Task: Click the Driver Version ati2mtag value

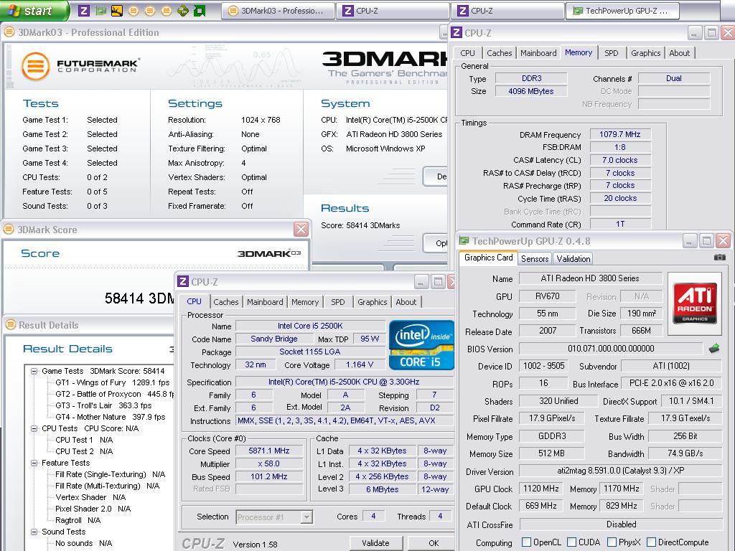Action: 621,471
